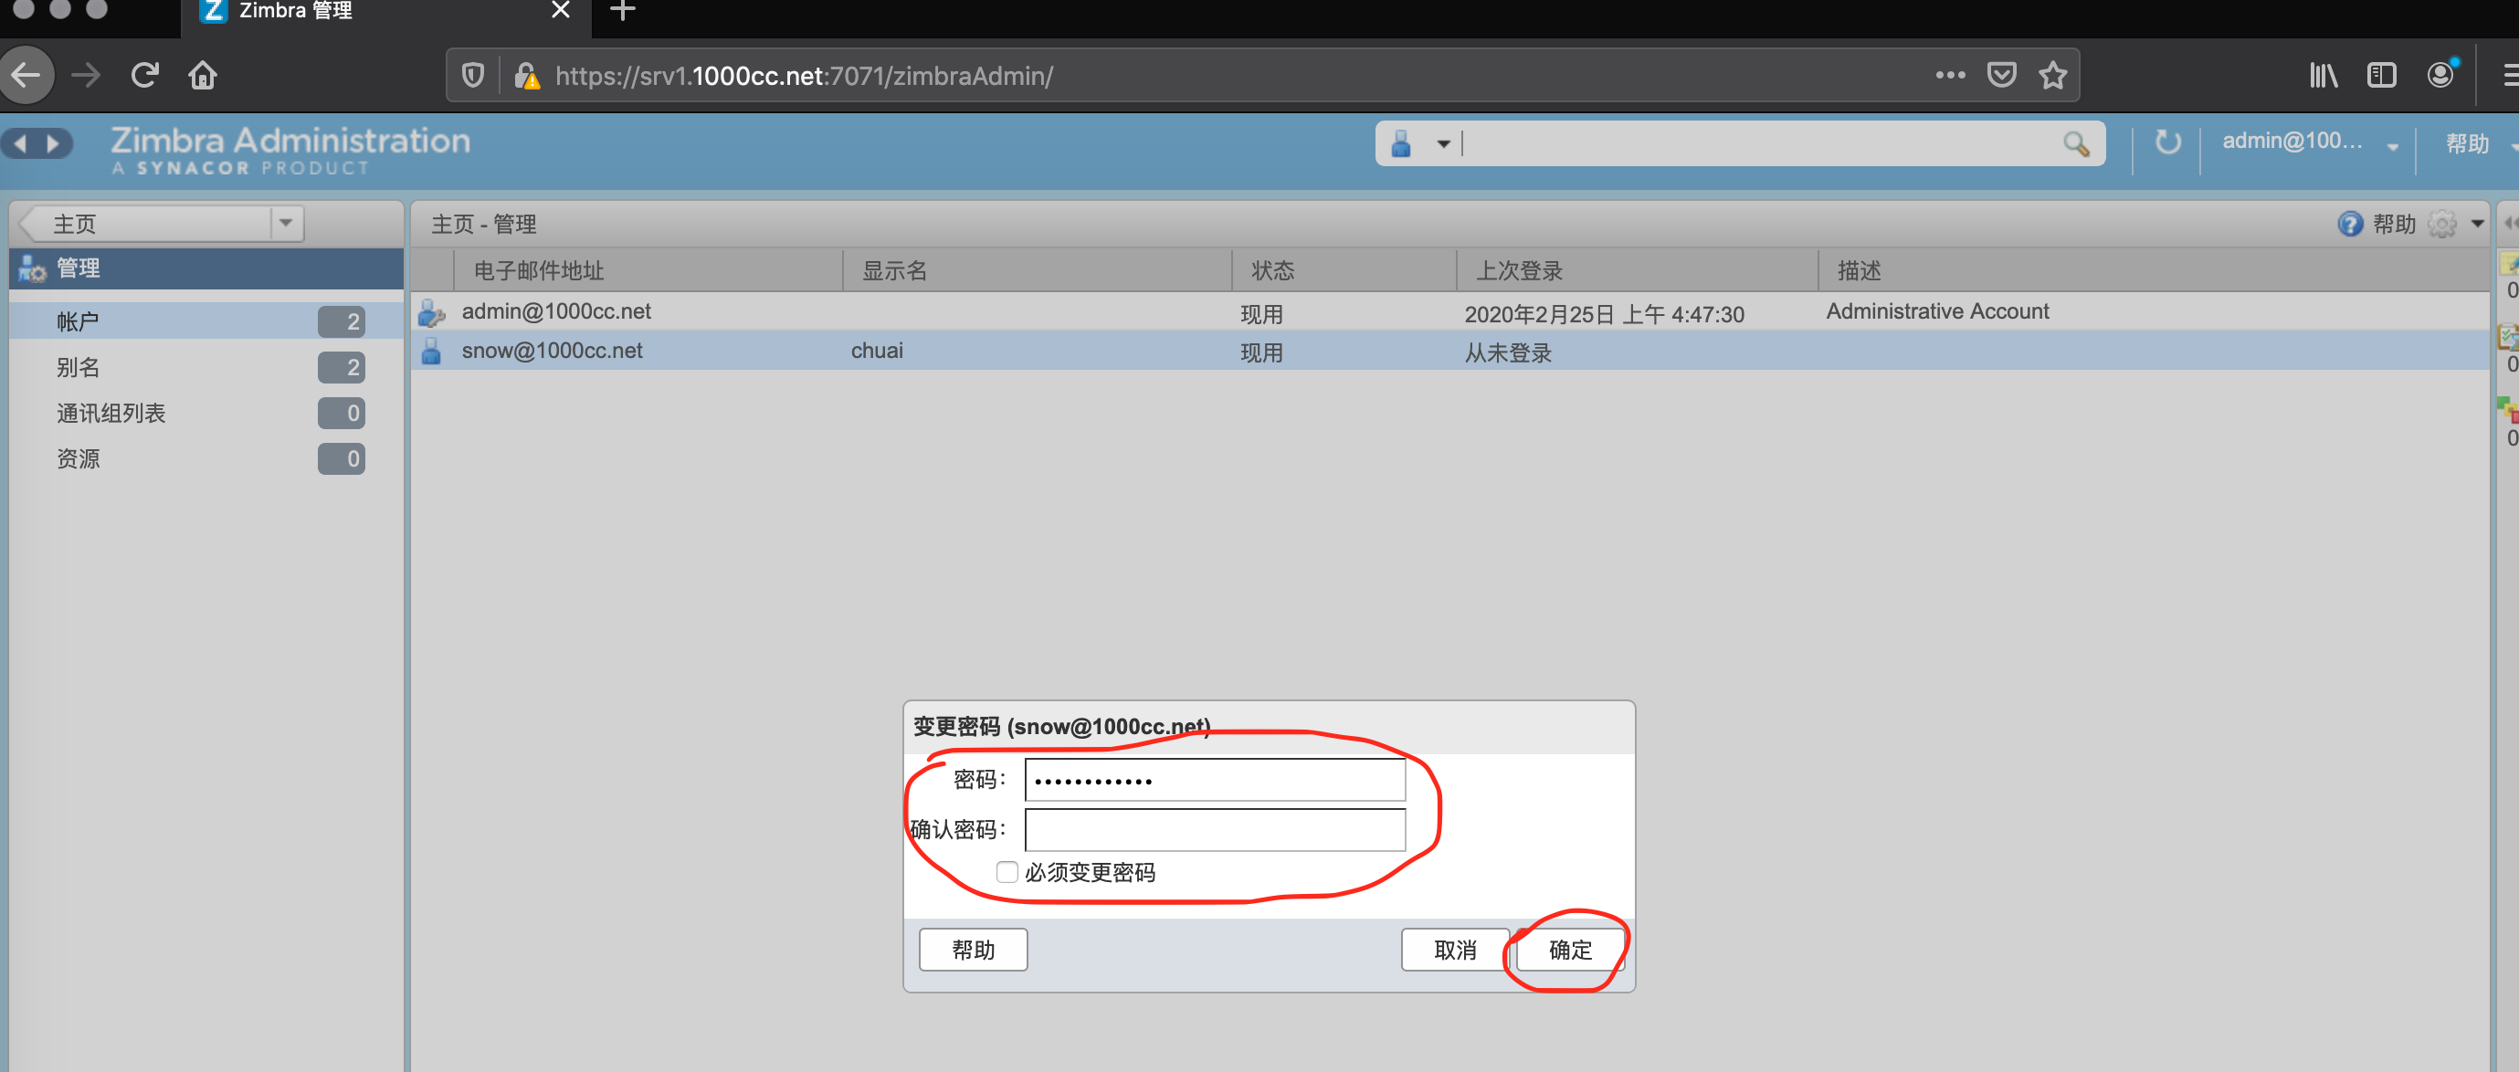Click the 密码 password field
Viewport: 2519px width, 1072px height.
(1215, 779)
